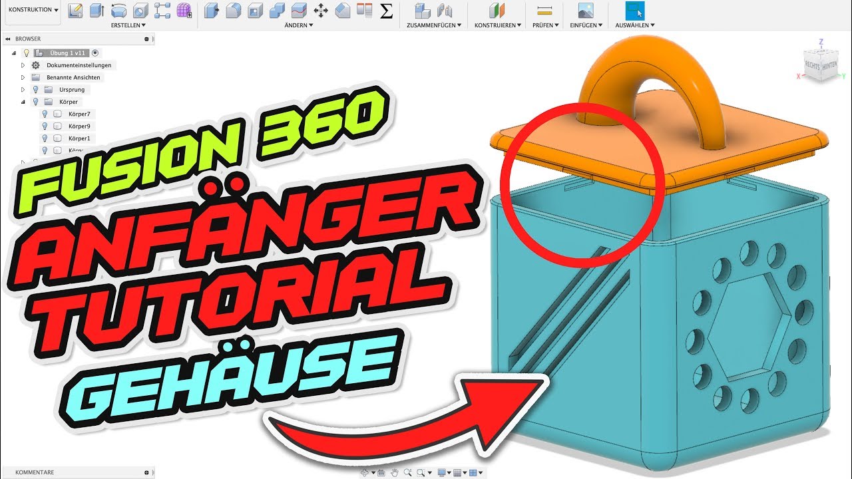Collapse the Körper folder

click(23, 102)
